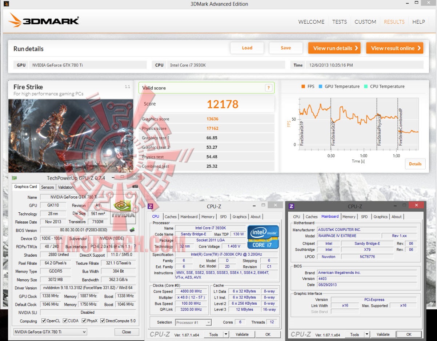Viewport: 437px width, 341px height.
Task: Take a GPU-Z screenshot with camera icon
Action: (x=135, y=187)
